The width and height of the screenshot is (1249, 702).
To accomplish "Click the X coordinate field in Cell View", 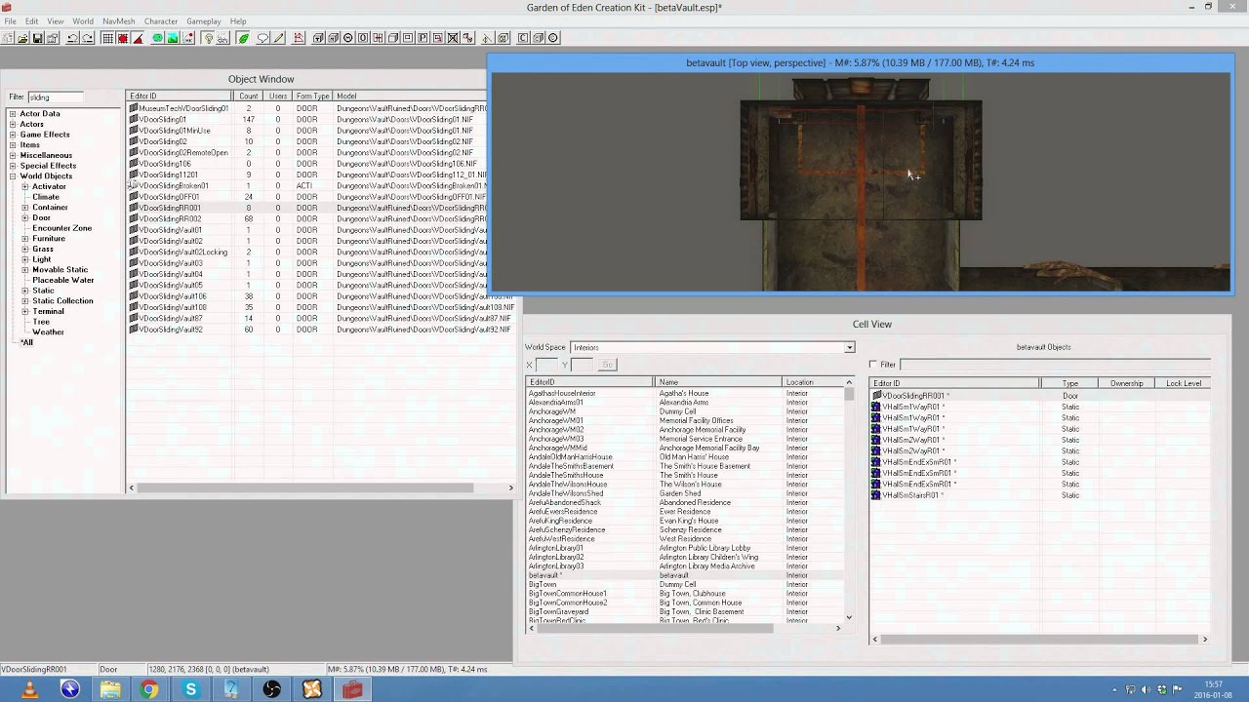I will (546, 365).
